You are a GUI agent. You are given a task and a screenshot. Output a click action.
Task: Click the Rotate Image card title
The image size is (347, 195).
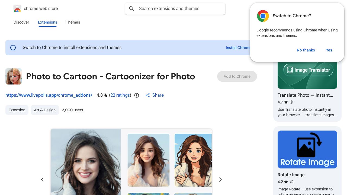tap(291, 175)
